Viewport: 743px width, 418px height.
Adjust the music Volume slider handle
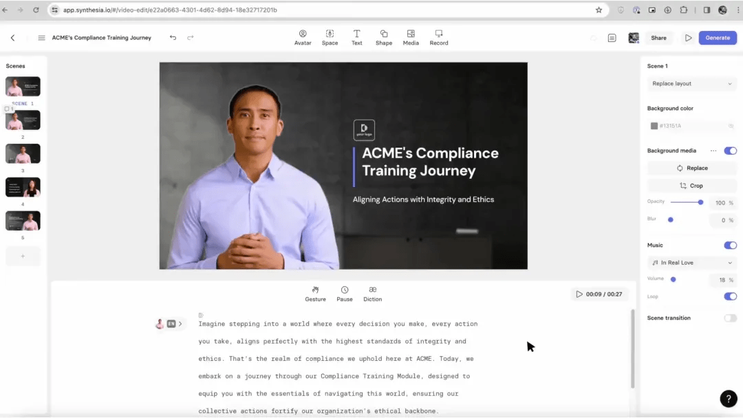(673, 279)
